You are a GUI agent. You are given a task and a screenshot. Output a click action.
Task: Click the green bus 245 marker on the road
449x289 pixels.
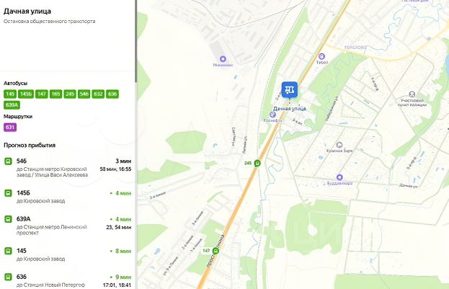(x=257, y=164)
